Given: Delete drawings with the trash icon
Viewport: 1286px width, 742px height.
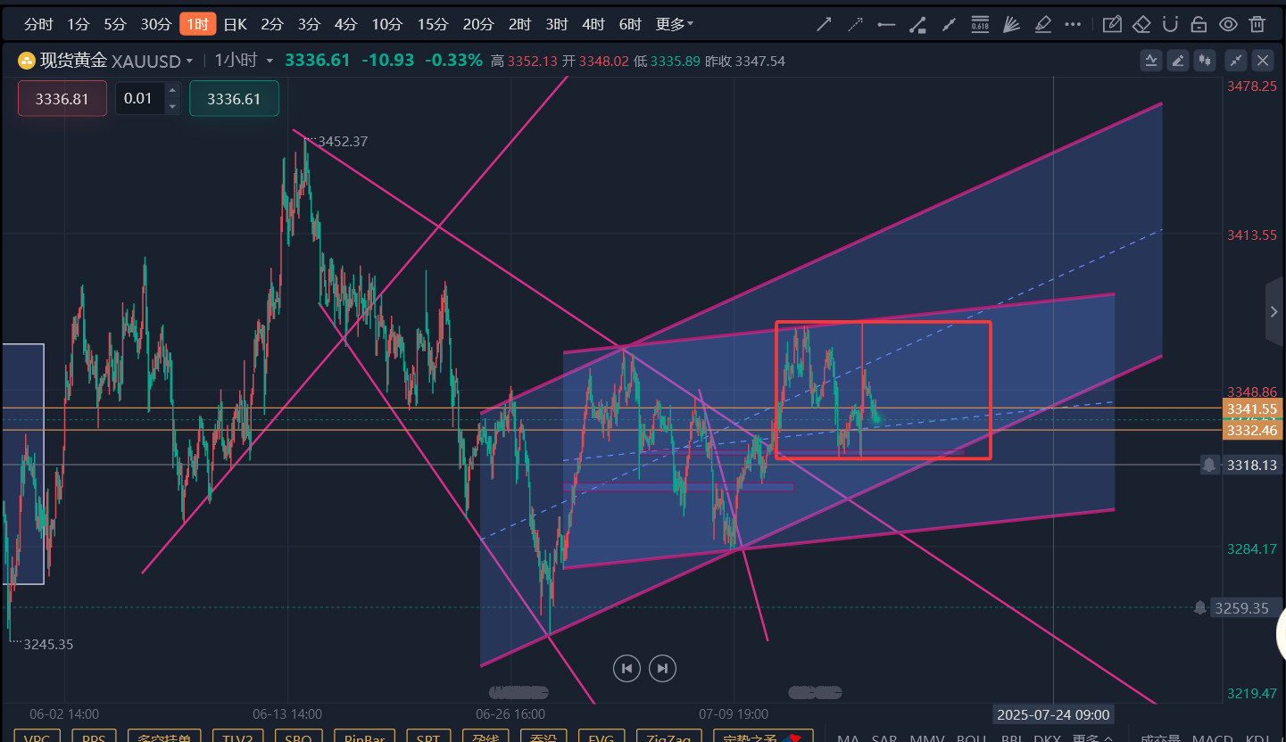Looking at the screenshot, I should (x=1257, y=24).
